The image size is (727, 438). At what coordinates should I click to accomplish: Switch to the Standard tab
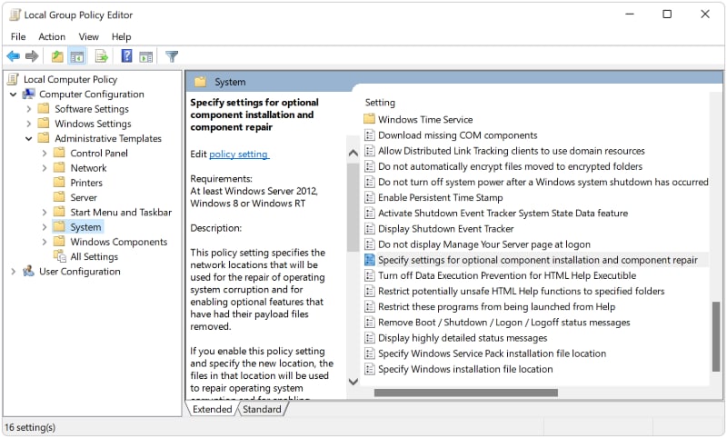pyautogui.click(x=262, y=410)
